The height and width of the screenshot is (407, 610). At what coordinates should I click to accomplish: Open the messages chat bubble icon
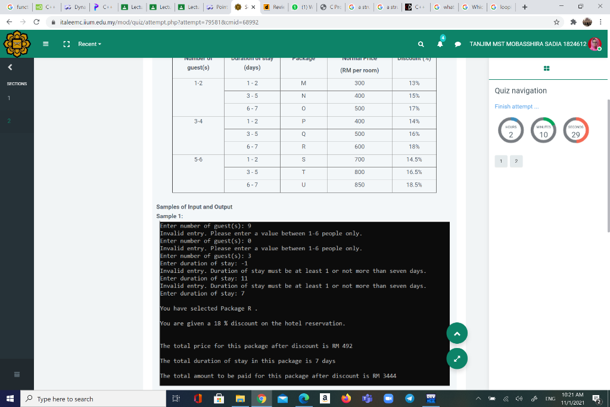pyautogui.click(x=458, y=44)
